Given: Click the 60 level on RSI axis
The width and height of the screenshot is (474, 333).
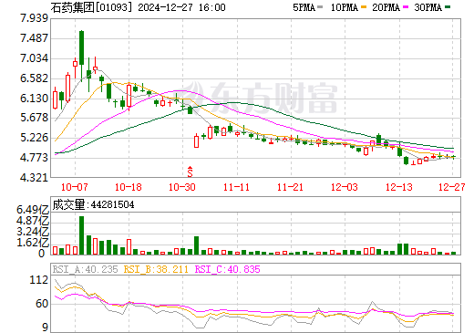Looking at the screenshot, I should [x=42, y=304].
